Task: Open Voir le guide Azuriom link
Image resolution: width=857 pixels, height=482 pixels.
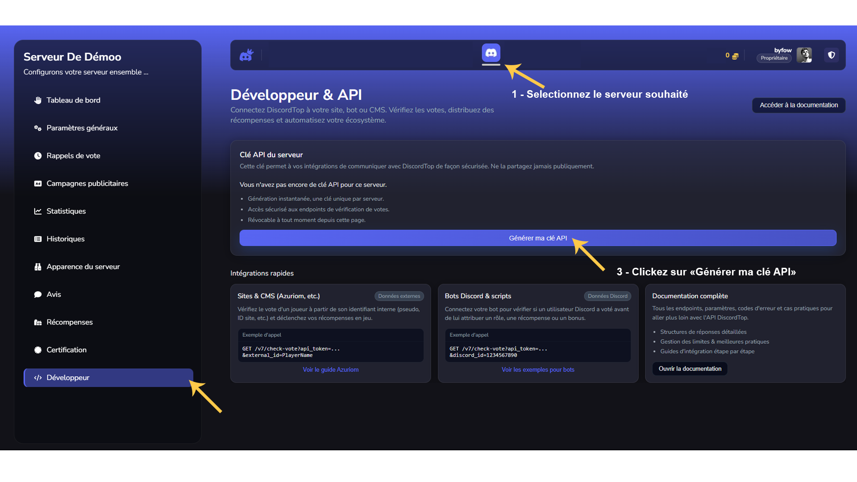Action: point(330,370)
